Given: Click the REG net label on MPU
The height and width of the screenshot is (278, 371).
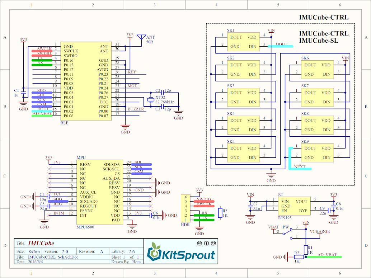Looking at the screenshot, I should [x=57, y=204].
